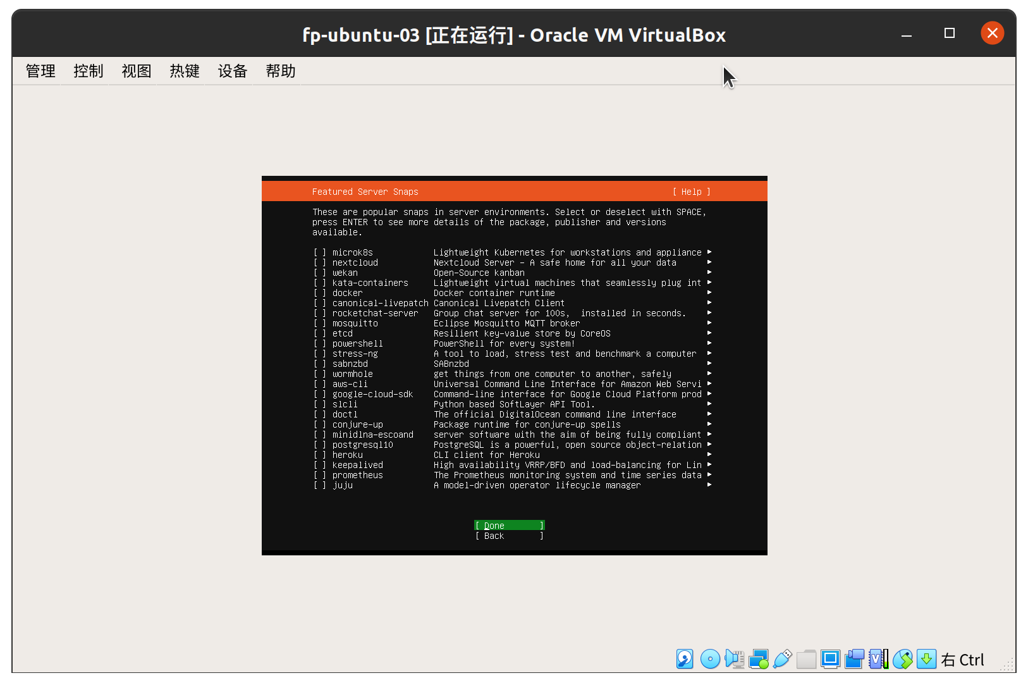The height and width of the screenshot is (685, 1028).
Task: Open the 视图 menu
Action: pyautogui.click(x=137, y=71)
